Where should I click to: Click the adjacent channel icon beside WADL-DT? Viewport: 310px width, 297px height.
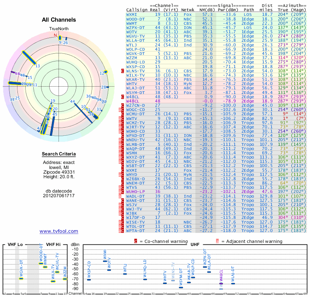click(x=120, y=196)
